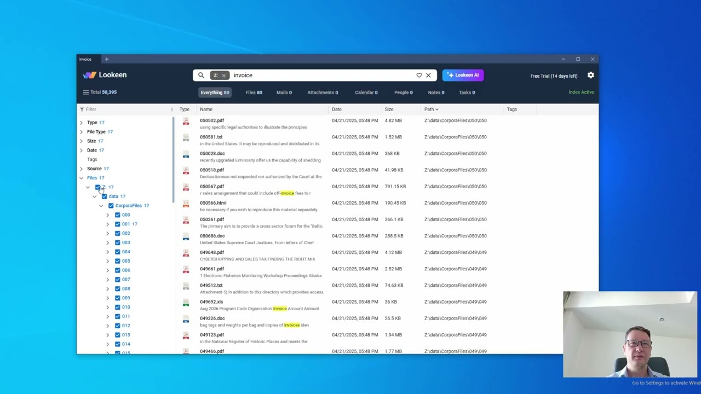Uncheck folder 013 checkbox
Screen dimensions: 701x394
pyautogui.click(x=117, y=335)
